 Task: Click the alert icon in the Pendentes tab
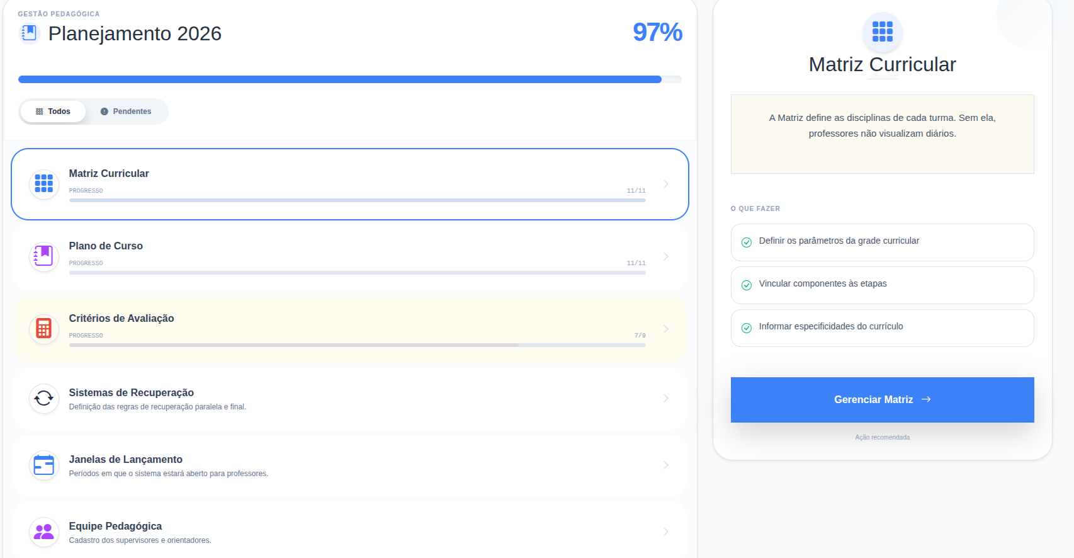point(105,111)
